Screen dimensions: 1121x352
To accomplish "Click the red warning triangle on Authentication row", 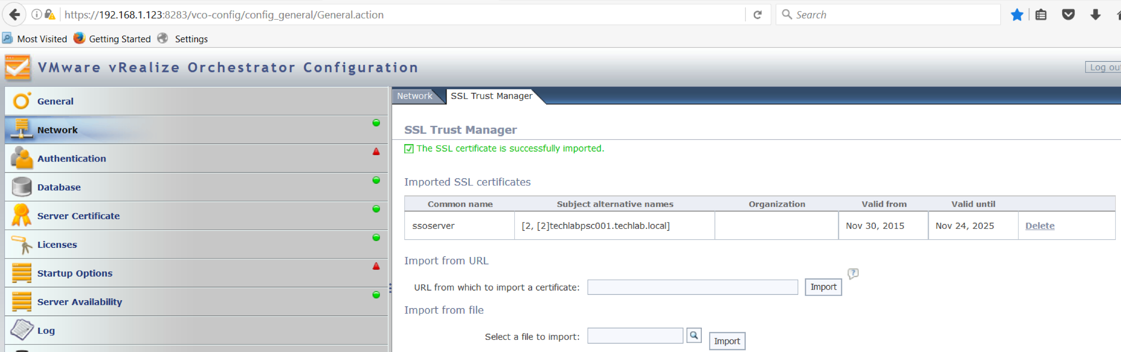I will (376, 152).
